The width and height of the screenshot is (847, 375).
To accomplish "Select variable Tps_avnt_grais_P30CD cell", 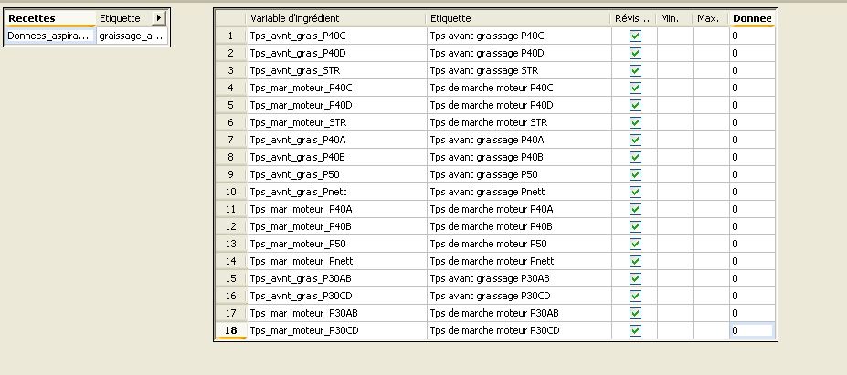I will (336, 296).
